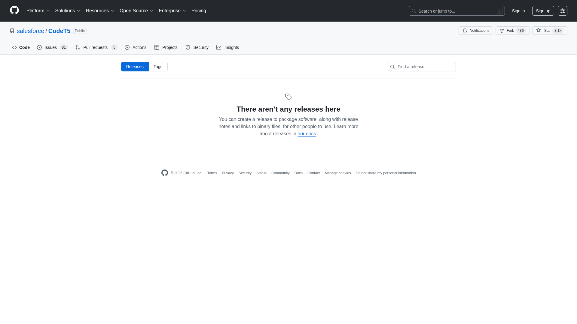Click the Fork icon button
This screenshot has width=577, height=324.
502,31
